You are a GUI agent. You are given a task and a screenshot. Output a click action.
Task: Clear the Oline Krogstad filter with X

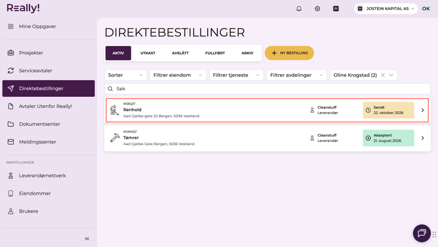(x=383, y=75)
